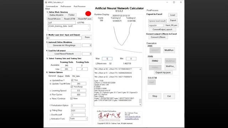
Task: Switch to the General solution tab
Action: (52, 76)
